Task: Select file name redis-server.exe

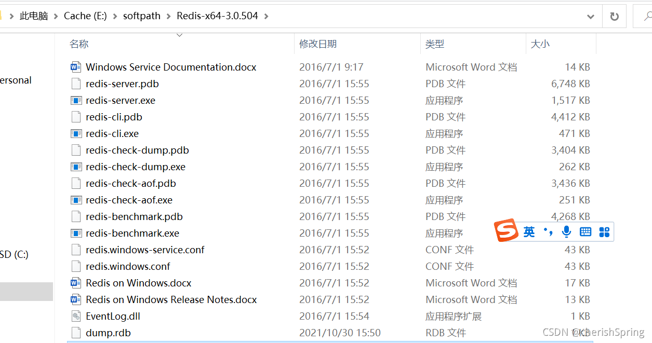Action: [x=121, y=100]
